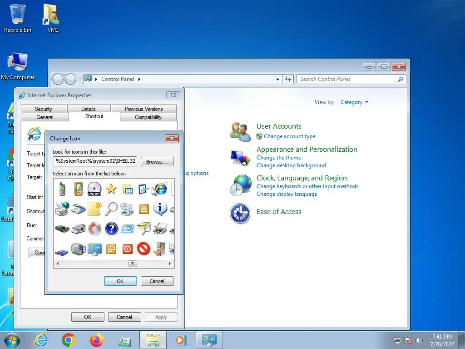Click Cancel in Internet Explorer Properties window
Screen dimensions: 465x349
(124, 317)
